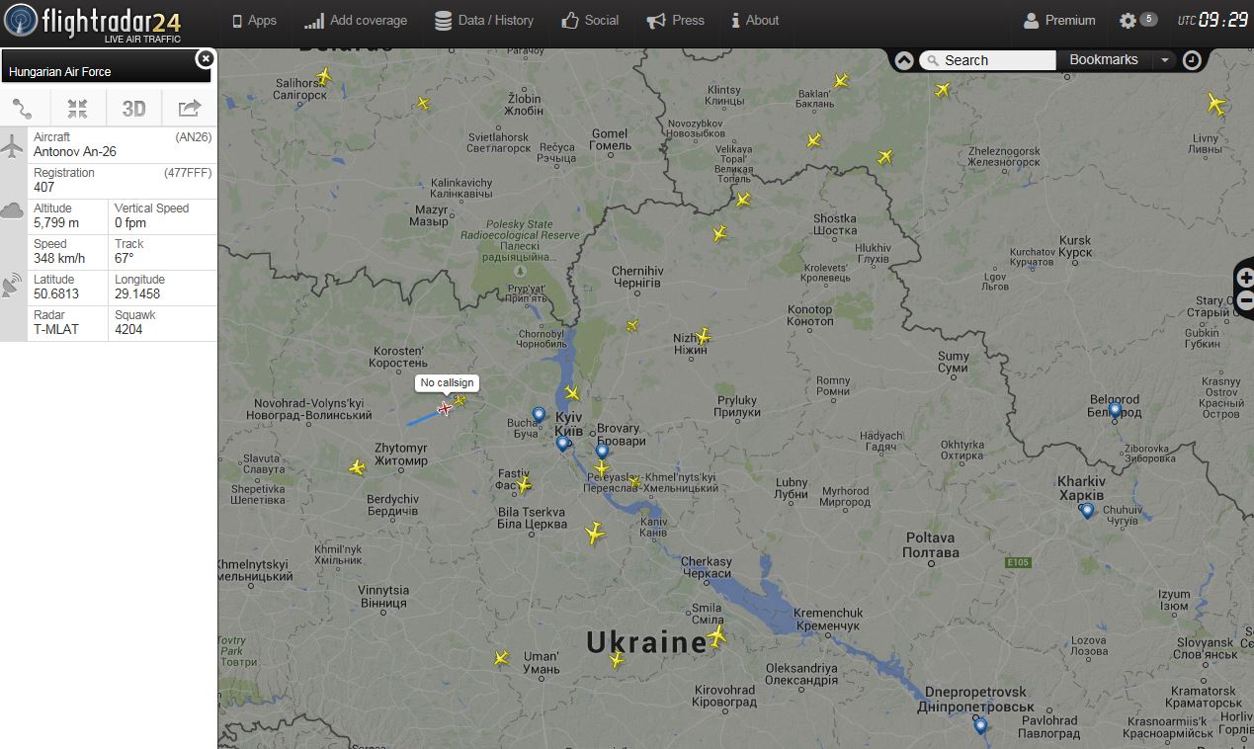1254x749 pixels.
Task: Click the blue airport pin at Kyiv
Action: 562,445
